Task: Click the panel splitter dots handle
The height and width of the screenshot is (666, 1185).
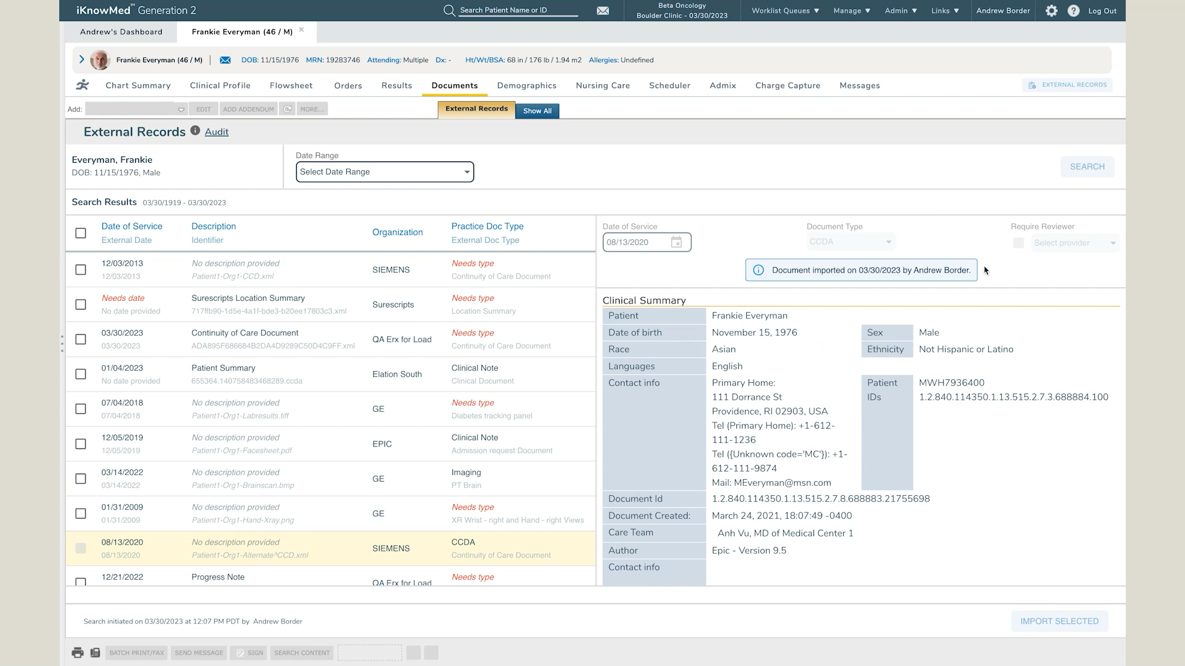Action: (x=62, y=343)
